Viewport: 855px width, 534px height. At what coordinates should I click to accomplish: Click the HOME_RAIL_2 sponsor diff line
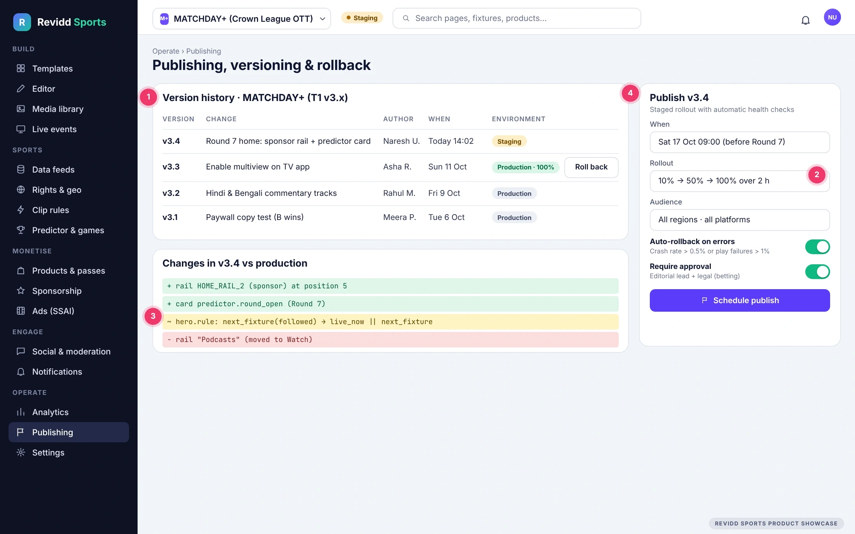(x=390, y=286)
